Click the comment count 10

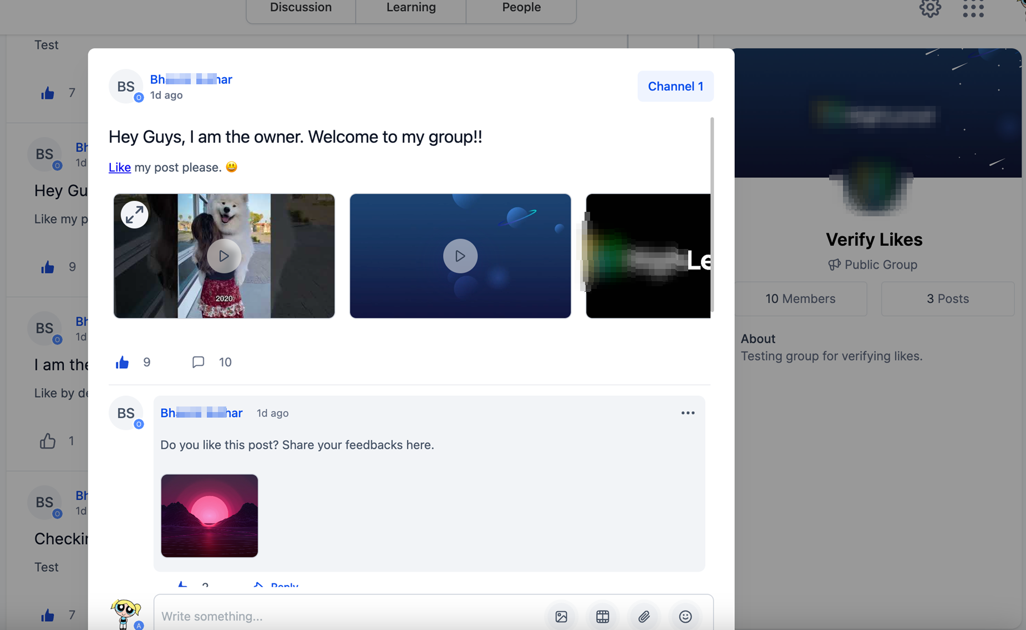tap(225, 362)
